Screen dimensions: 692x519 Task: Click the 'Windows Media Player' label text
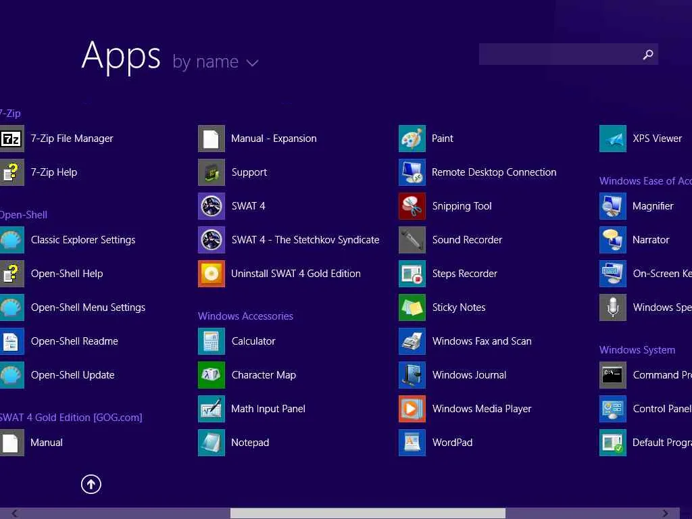click(x=482, y=409)
